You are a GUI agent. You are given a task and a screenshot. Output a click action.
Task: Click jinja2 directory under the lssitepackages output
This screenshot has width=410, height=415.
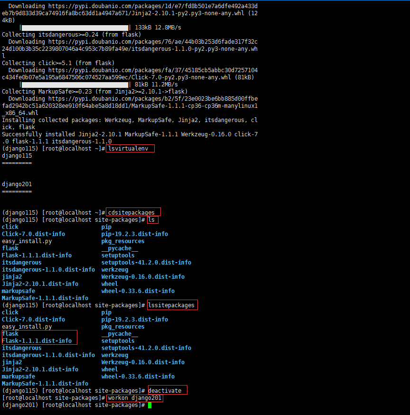point(12,362)
